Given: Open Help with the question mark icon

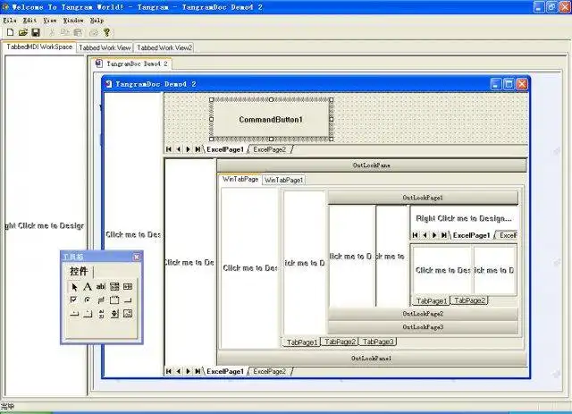Looking at the screenshot, I should tap(106, 32).
